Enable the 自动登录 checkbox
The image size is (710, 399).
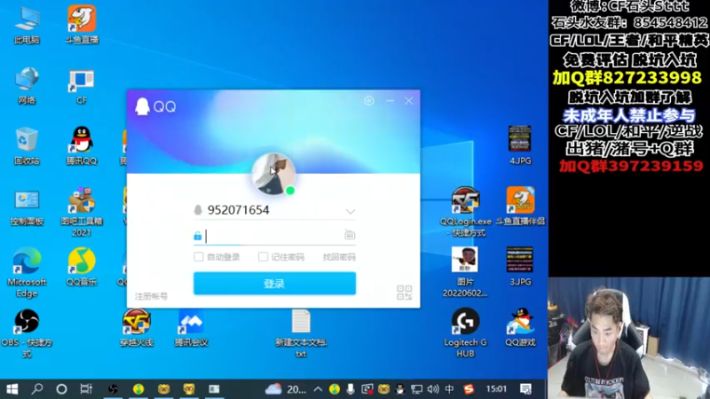point(199,257)
